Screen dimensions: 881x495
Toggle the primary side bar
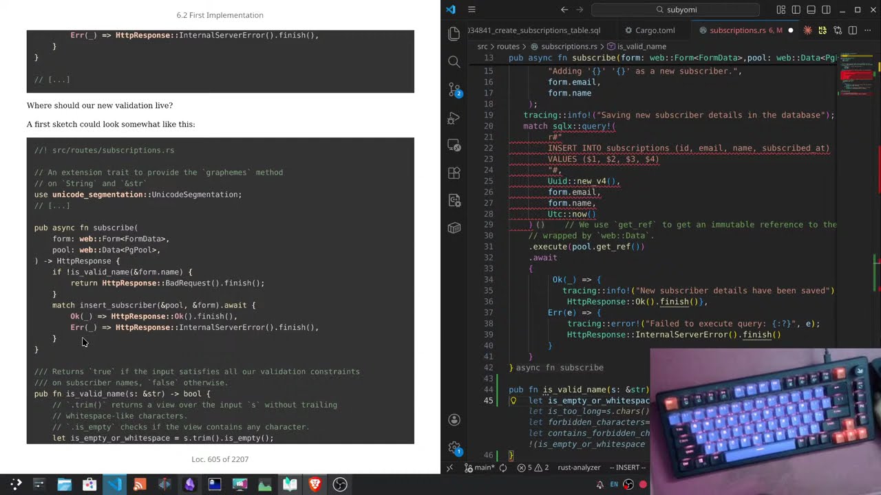click(x=796, y=10)
